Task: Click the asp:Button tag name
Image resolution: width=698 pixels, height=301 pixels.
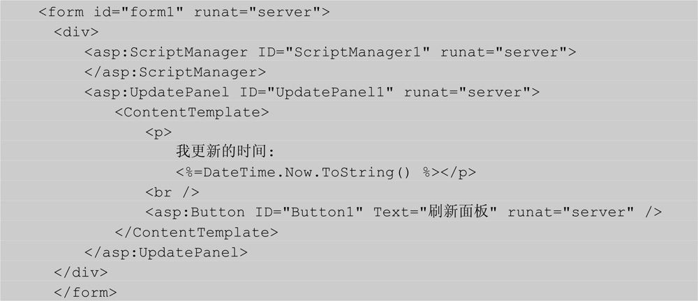Action: tap(195, 213)
